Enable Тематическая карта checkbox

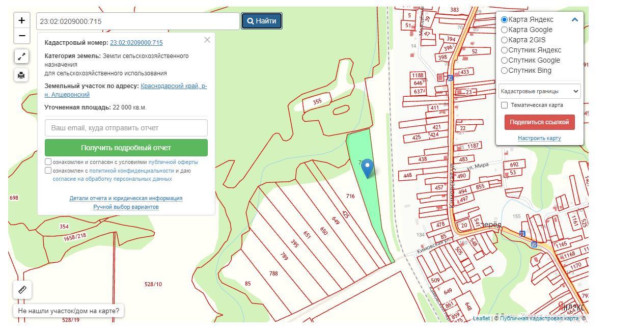pos(505,105)
